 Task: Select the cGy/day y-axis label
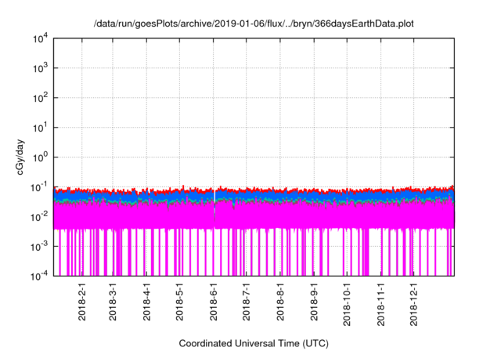click(x=20, y=157)
